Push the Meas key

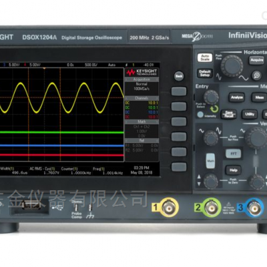click(x=259, y=97)
